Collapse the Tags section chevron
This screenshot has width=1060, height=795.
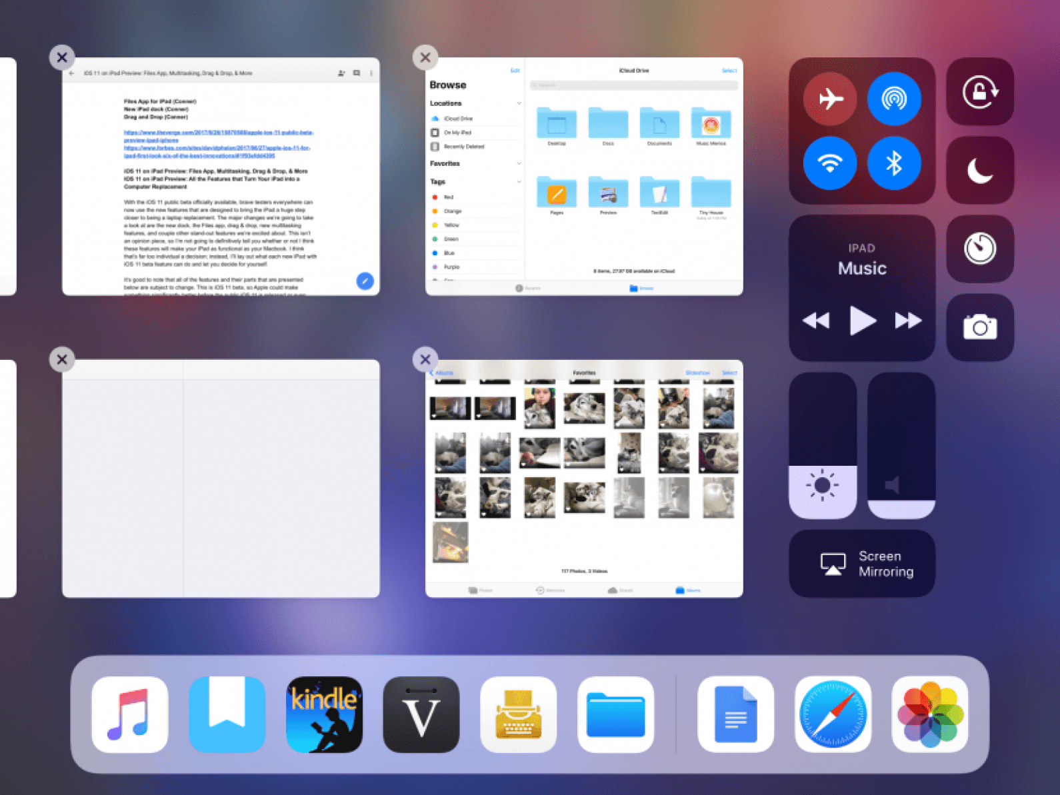[519, 181]
